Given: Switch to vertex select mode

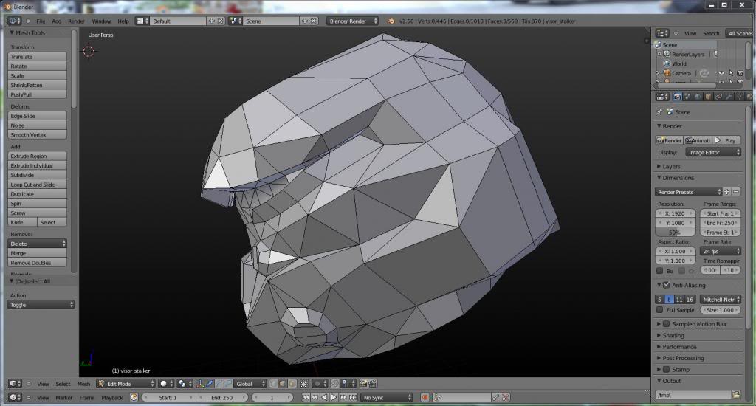Looking at the screenshot, I should 273,384.
